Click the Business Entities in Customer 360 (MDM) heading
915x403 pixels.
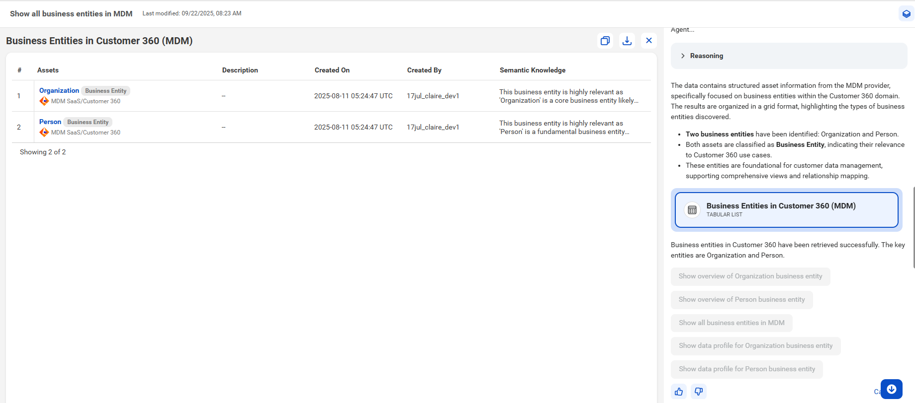99,41
